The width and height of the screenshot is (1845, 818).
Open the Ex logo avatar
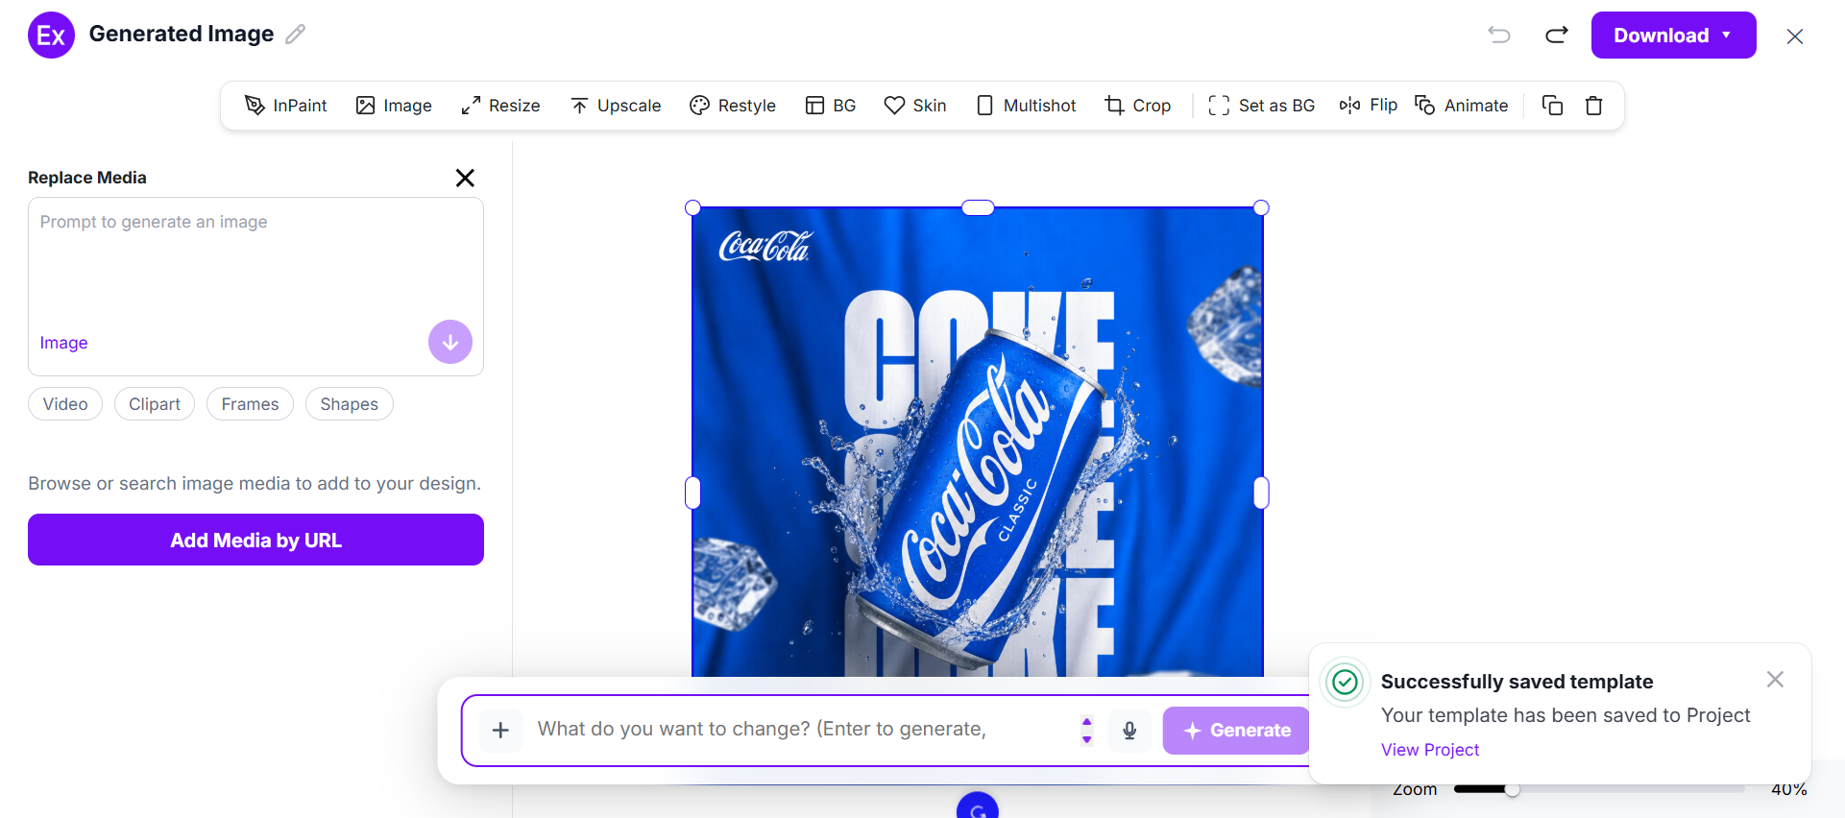tap(52, 36)
